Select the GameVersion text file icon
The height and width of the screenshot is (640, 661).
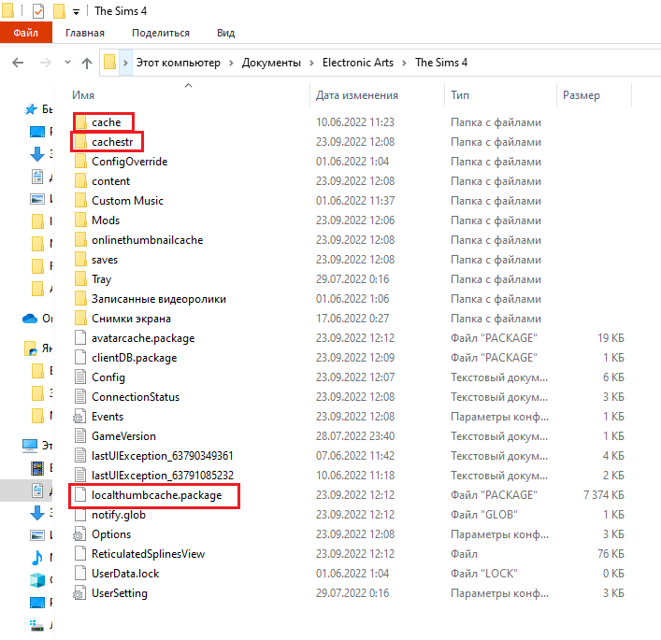80,436
